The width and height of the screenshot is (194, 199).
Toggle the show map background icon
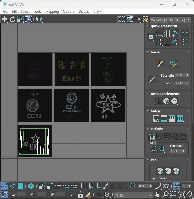click(x=129, y=19)
